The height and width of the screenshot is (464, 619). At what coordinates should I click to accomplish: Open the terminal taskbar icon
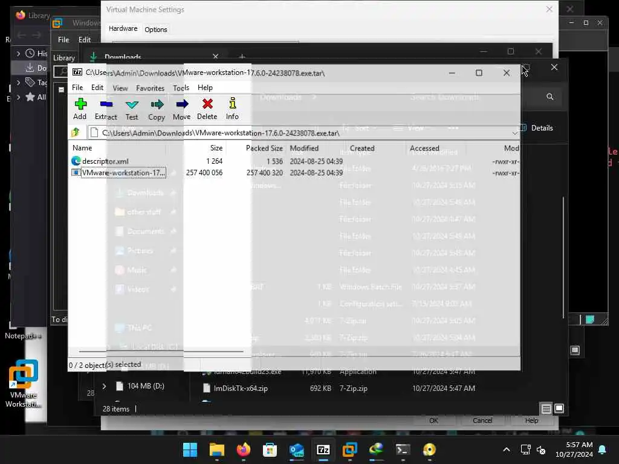403,449
